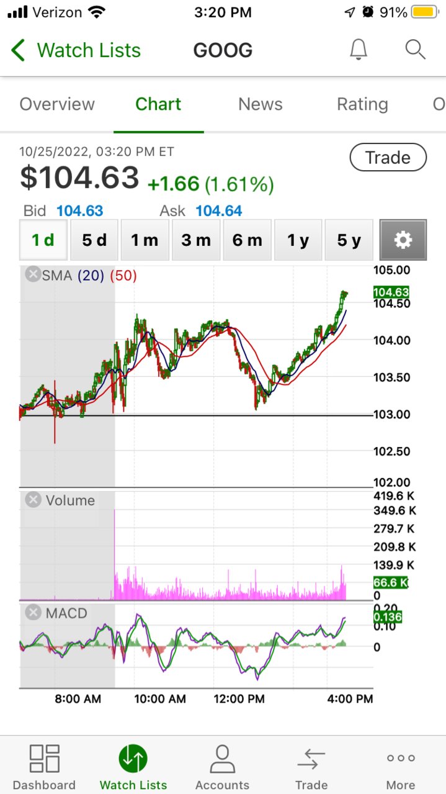Select the 1 m chart range

[145, 240]
